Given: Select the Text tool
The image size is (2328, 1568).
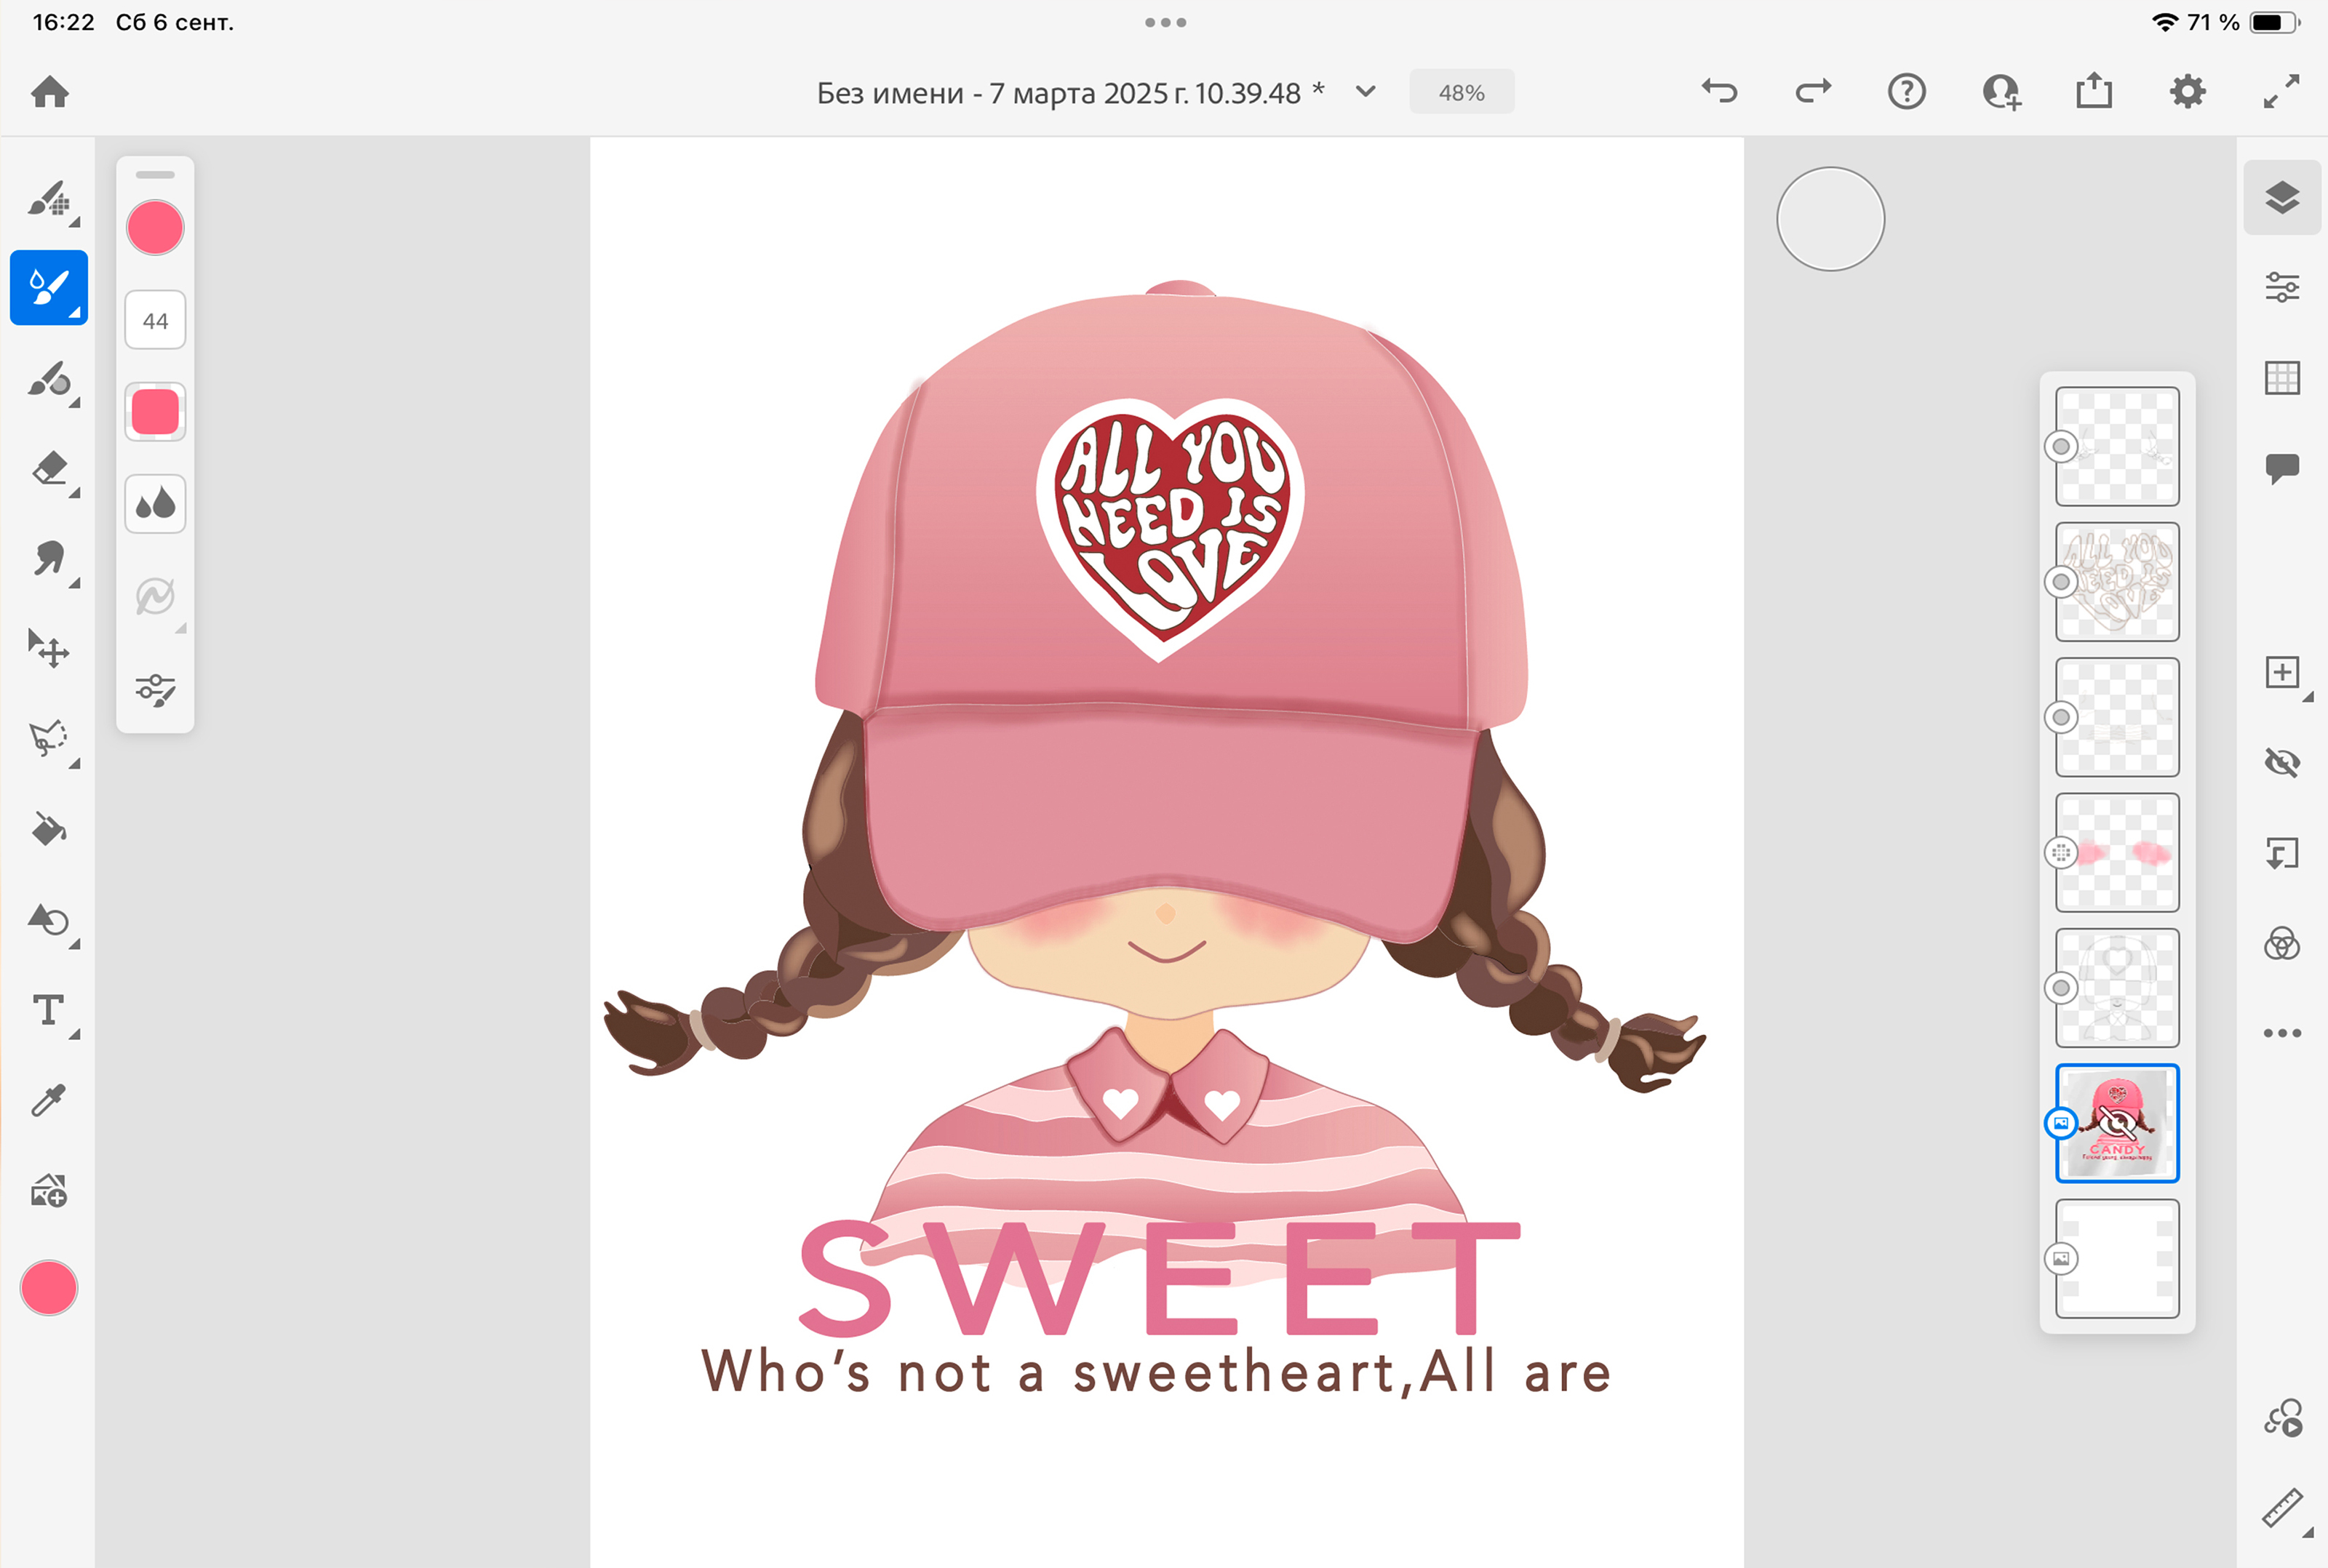Looking at the screenshot, I should pos(49,1010).
